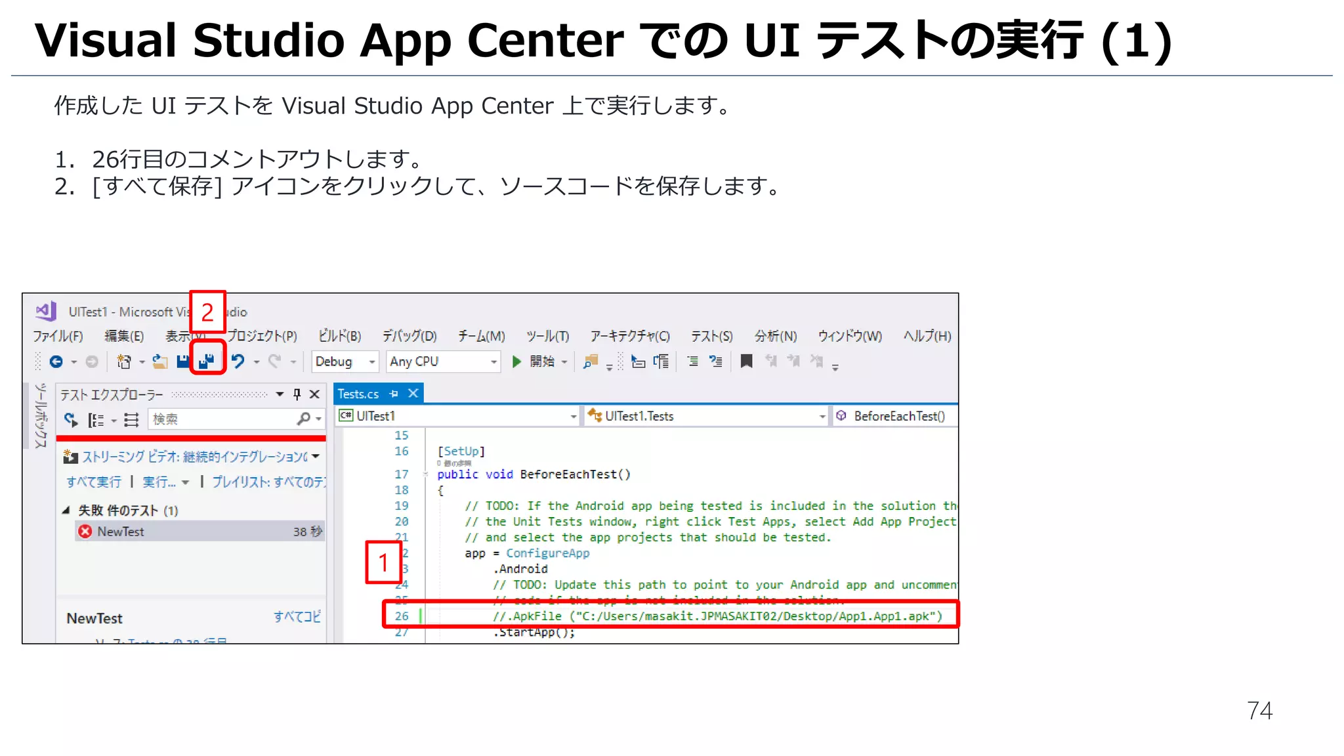The width and height of the screenshot is (1344, 756).
Task: Click the Toggle Bookmark icon
Action: [746, 361]
